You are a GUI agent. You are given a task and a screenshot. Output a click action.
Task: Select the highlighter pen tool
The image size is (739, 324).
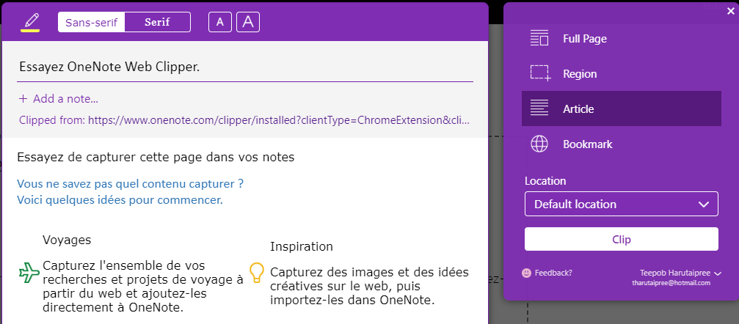30,22
